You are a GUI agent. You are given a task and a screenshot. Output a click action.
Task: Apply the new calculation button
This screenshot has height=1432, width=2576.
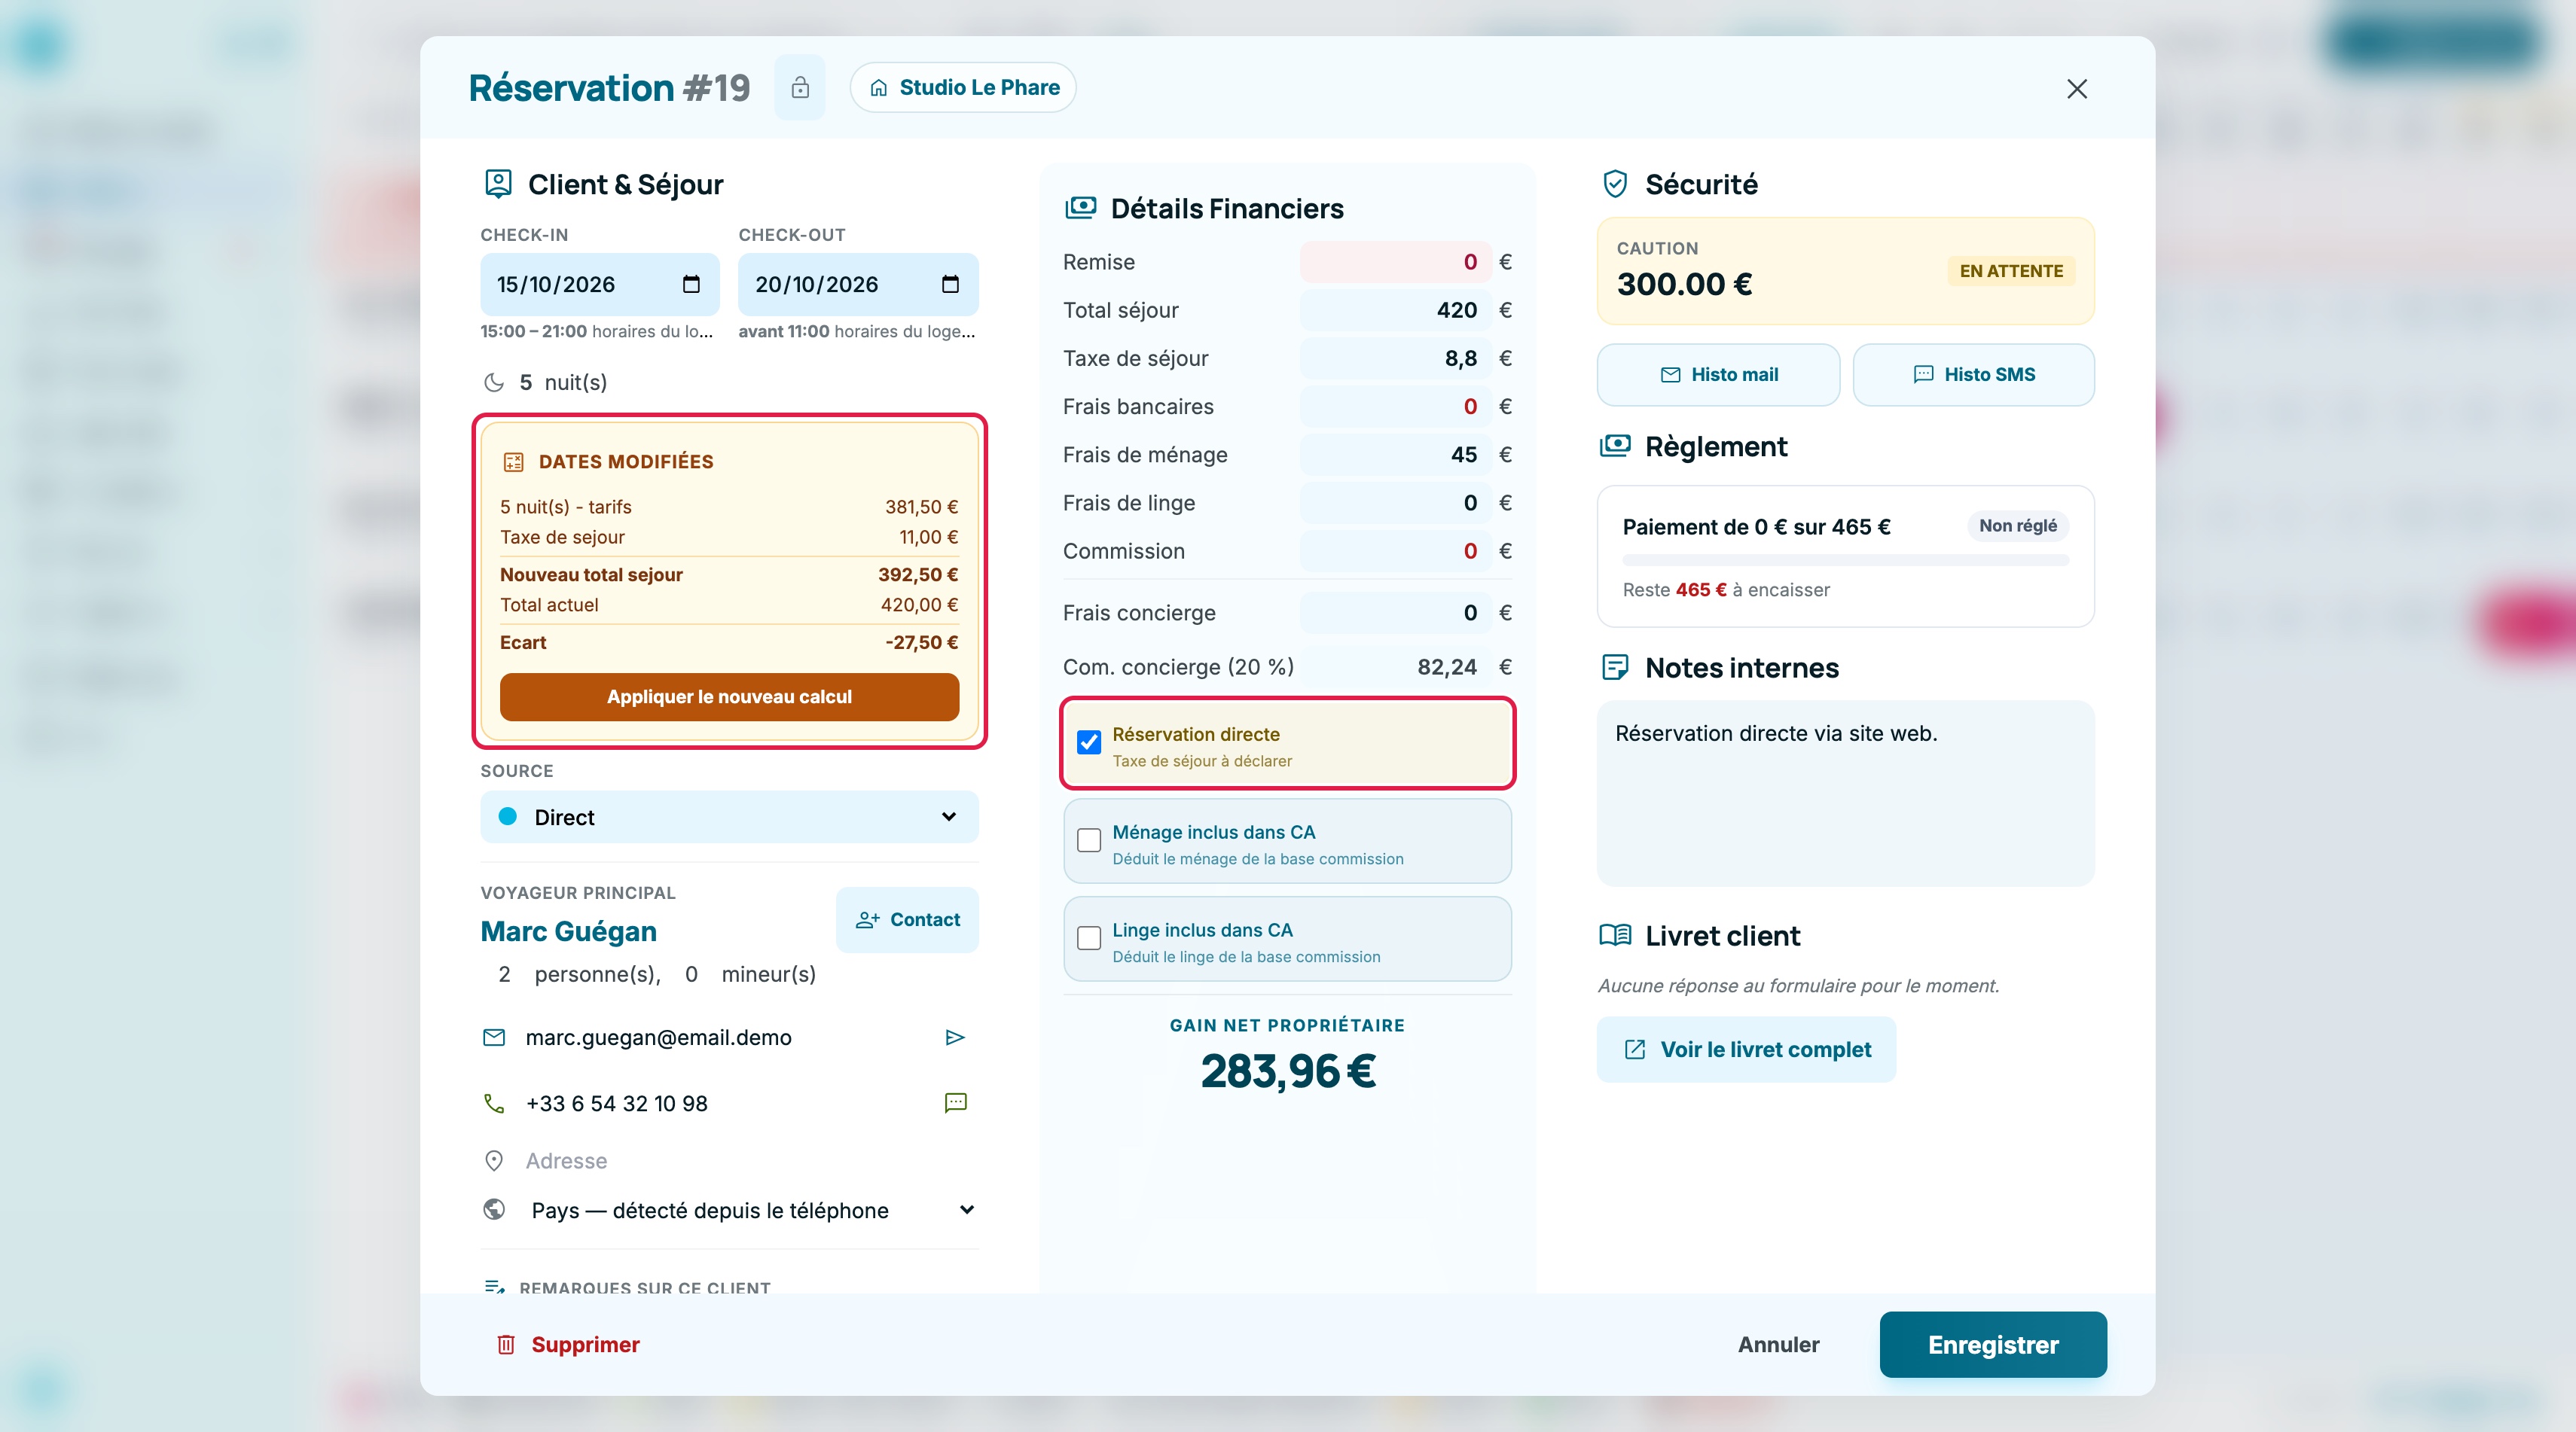click(729, 696)
